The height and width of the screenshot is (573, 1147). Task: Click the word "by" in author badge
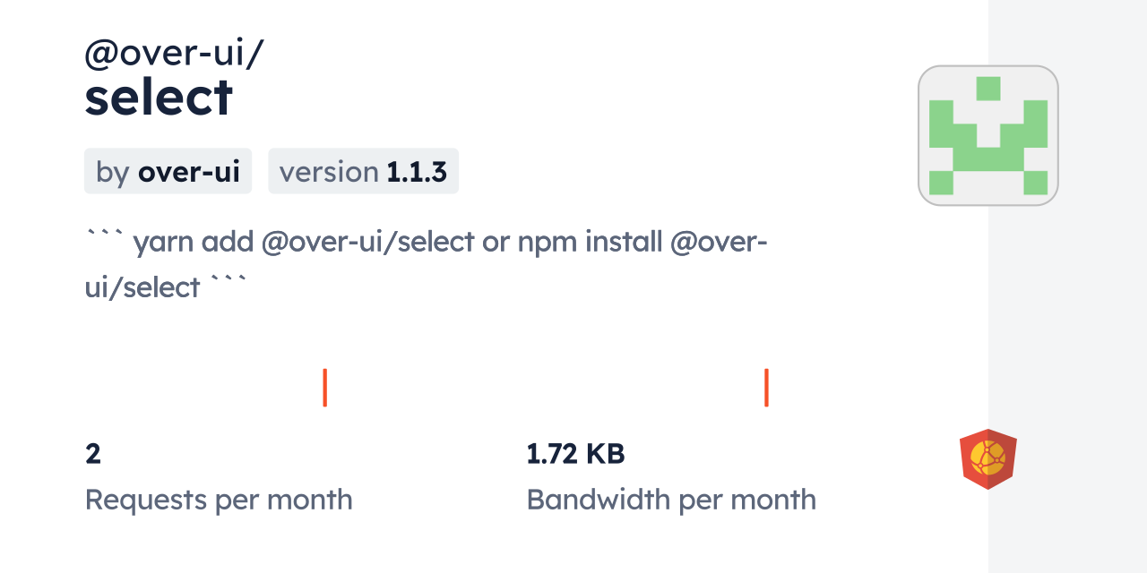(x=112, y=172)
